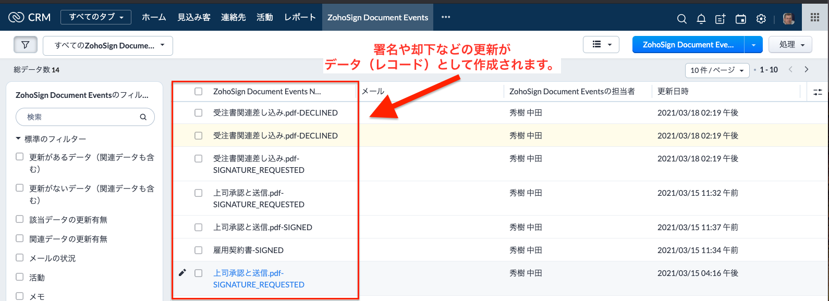Open the more tabs ellipsis menu

(x=446, y=17)
